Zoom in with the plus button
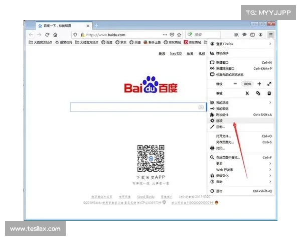The width and height of the screenshot is (301, 241). point(259,84)
